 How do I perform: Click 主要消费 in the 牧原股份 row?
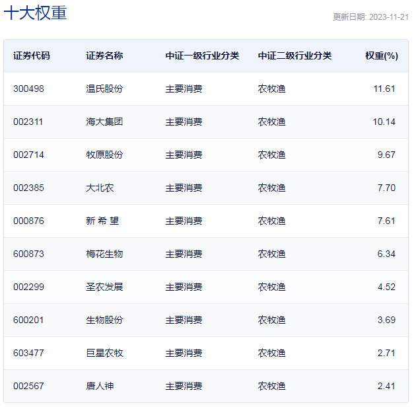click(x=184, y=155)
